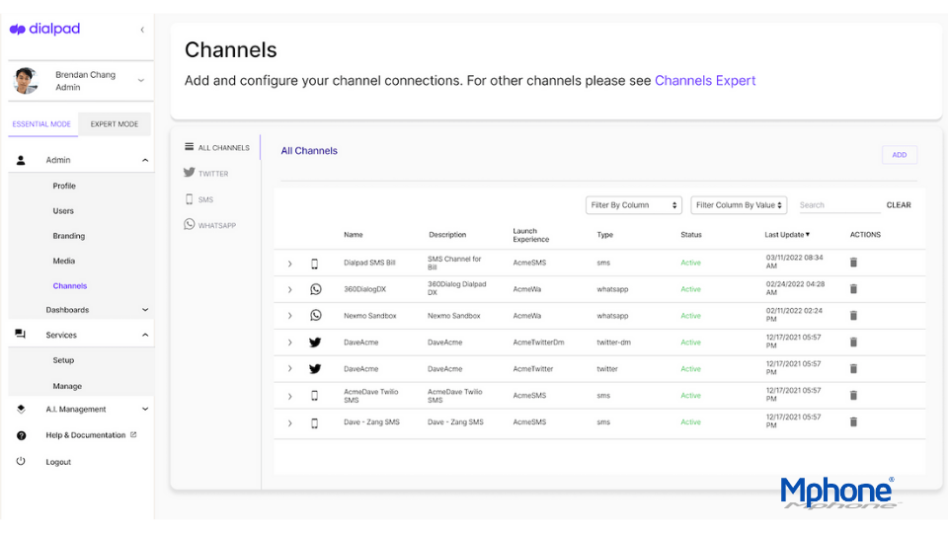The height and width of the screenshot is (533, 948).
Task: Delete the Nexmo Sandbox channel
Action: 853,316
